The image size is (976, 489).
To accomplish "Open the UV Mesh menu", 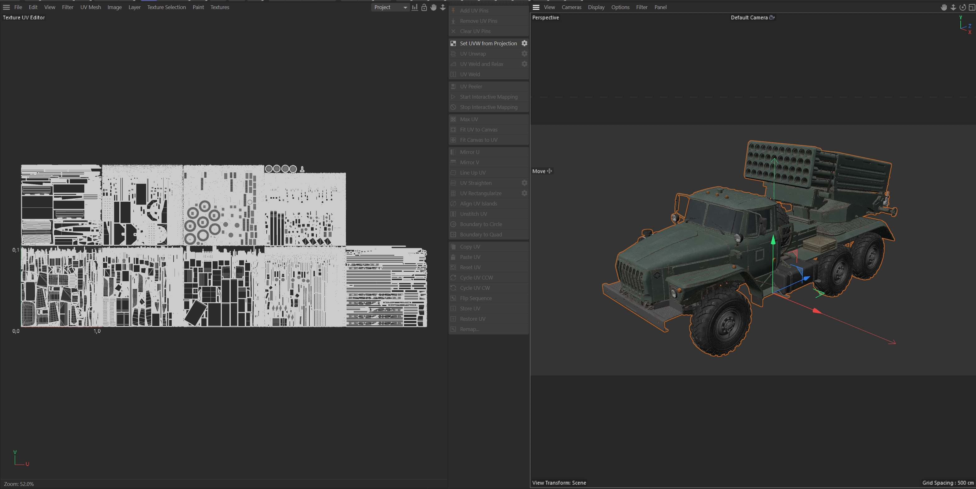I will tap(91, 7).
